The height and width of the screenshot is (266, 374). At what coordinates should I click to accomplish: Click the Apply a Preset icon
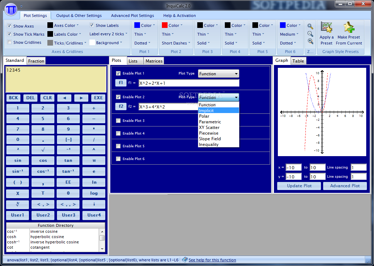coord(327,28)
